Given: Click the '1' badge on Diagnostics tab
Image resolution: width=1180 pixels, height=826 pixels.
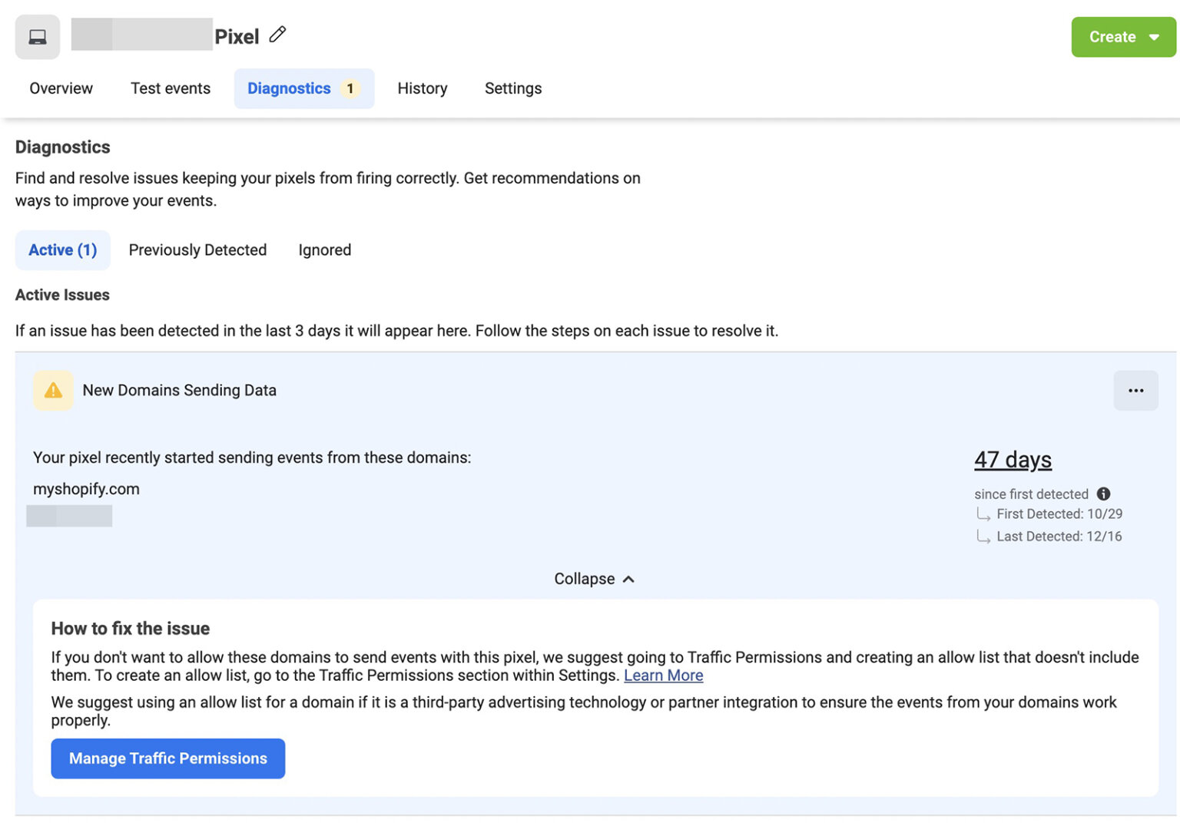Looking at the screenshot, I should click(351, 88).
